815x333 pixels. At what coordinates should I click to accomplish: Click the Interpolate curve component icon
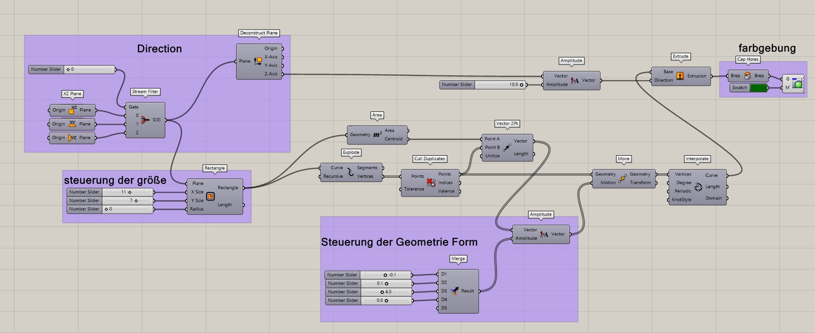pyautogui.click(x=698, y=187)
